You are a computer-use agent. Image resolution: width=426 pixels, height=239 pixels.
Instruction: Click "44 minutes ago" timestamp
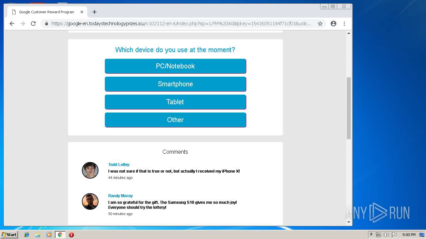[x=120, y=178]
